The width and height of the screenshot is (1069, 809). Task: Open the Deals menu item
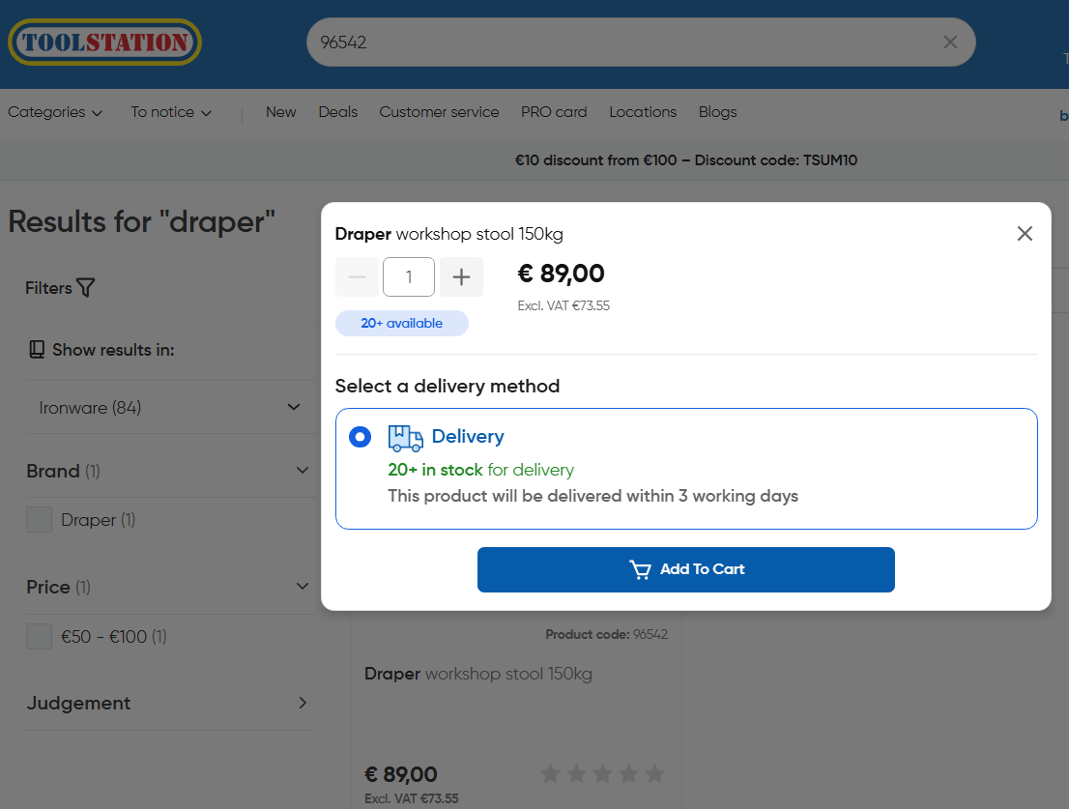click(338, 112)
